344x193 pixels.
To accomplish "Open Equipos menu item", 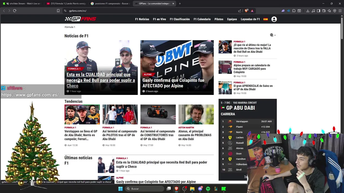I will [x=232, y=19].
